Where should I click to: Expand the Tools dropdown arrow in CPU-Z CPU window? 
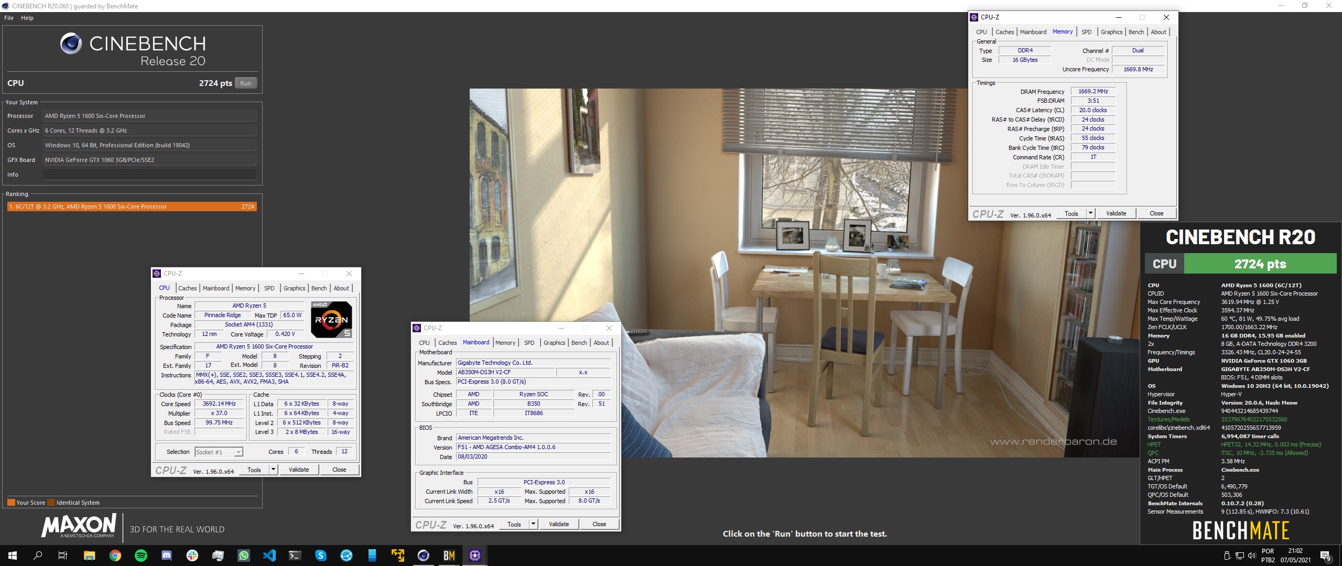(x=273, y=470)
